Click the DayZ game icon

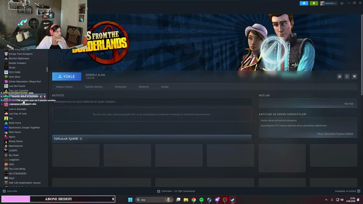click(x=6, y=178)
